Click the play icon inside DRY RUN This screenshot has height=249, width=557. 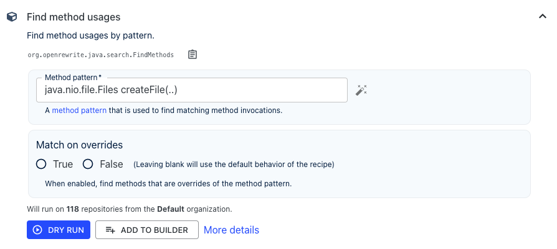point(37,230)
